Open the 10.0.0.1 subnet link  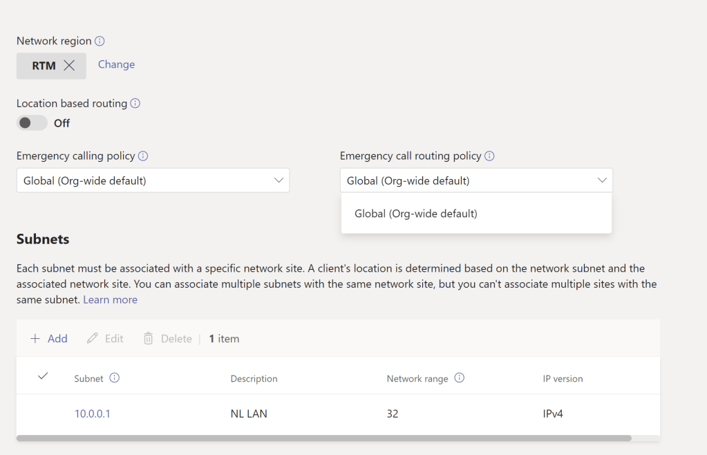[93, 414]
